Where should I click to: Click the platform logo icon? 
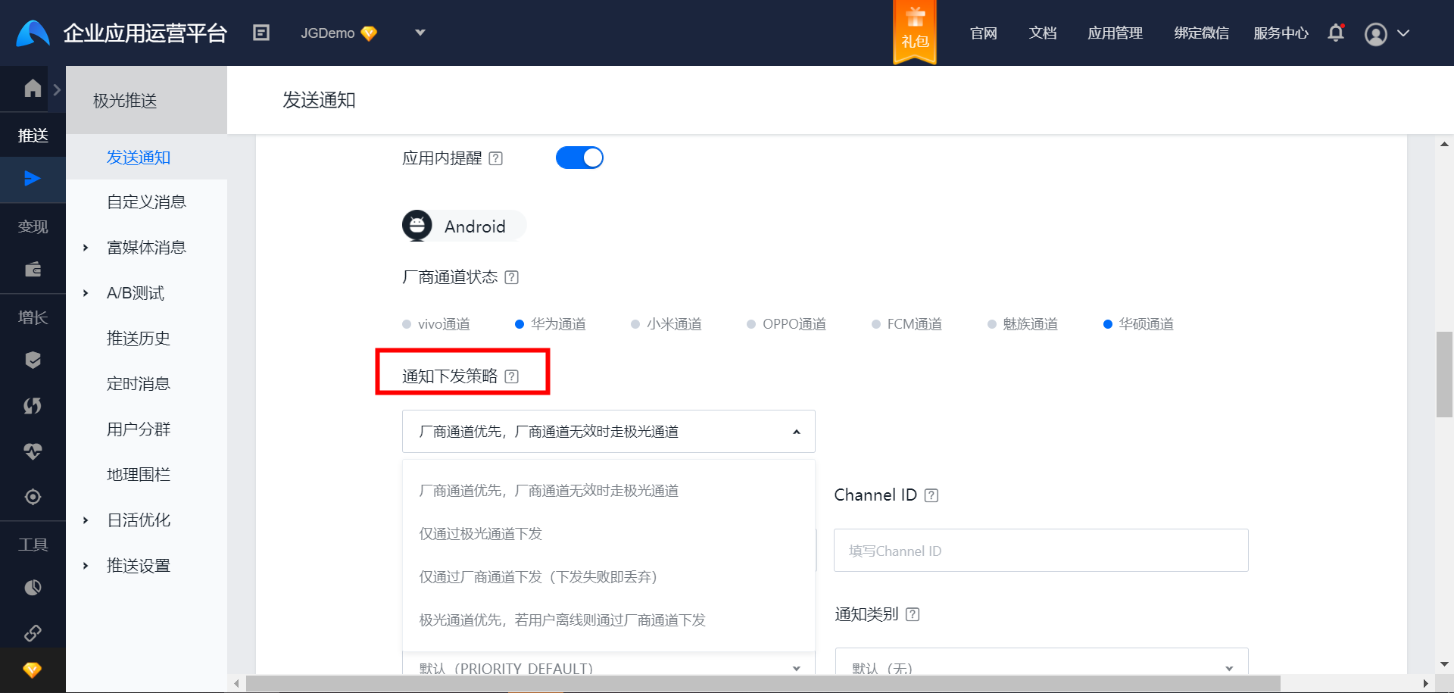click(x=33, y=33)
